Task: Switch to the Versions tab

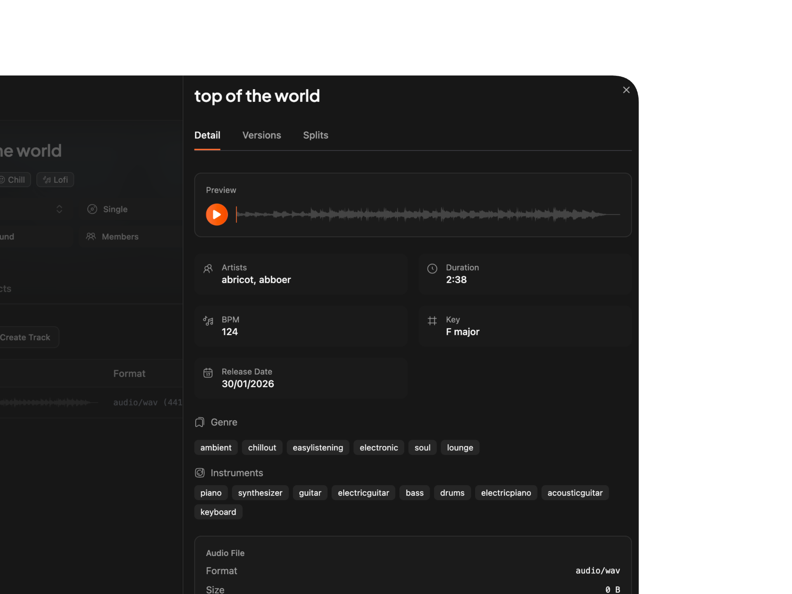Action: click(x=262, y=135)
